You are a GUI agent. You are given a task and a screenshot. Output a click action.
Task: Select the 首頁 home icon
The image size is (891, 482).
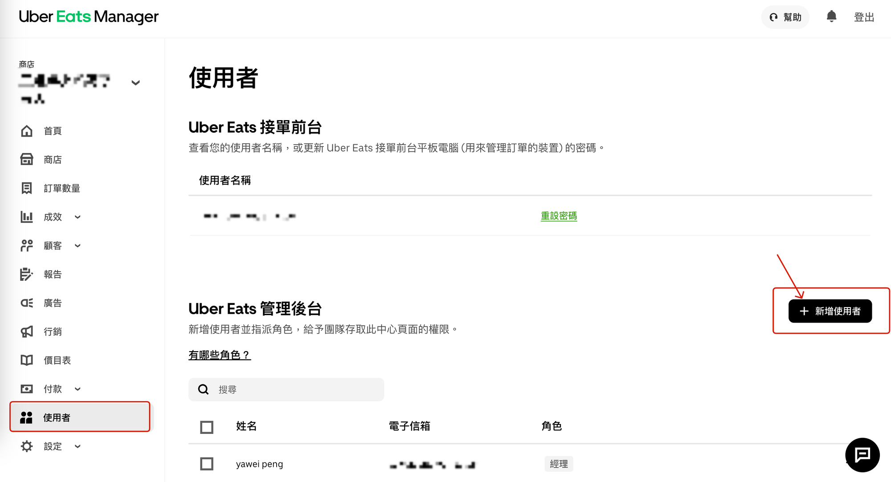pyautogui.click(x=27, y=130)
